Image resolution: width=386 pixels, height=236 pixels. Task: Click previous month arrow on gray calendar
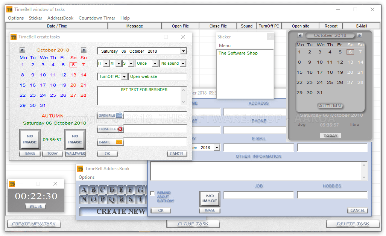[x=299, y=35]
